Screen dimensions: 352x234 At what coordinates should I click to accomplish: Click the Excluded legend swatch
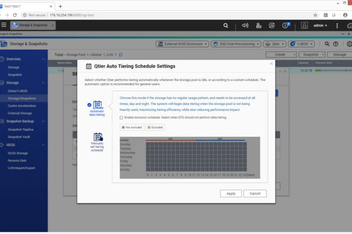(149, 127)
